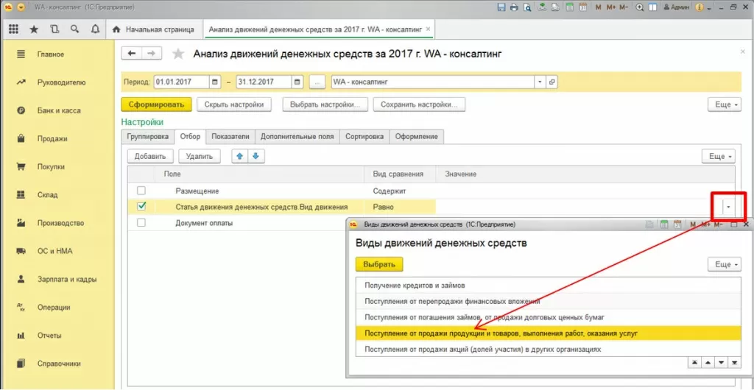Open Еще menu above the filter table
Viewport: 754px width, 390px height.
(719, 156)
